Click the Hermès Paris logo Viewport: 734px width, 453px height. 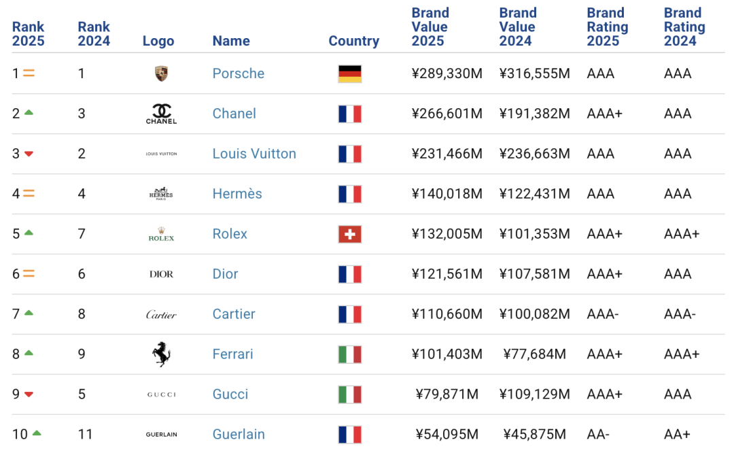(161, 194)
